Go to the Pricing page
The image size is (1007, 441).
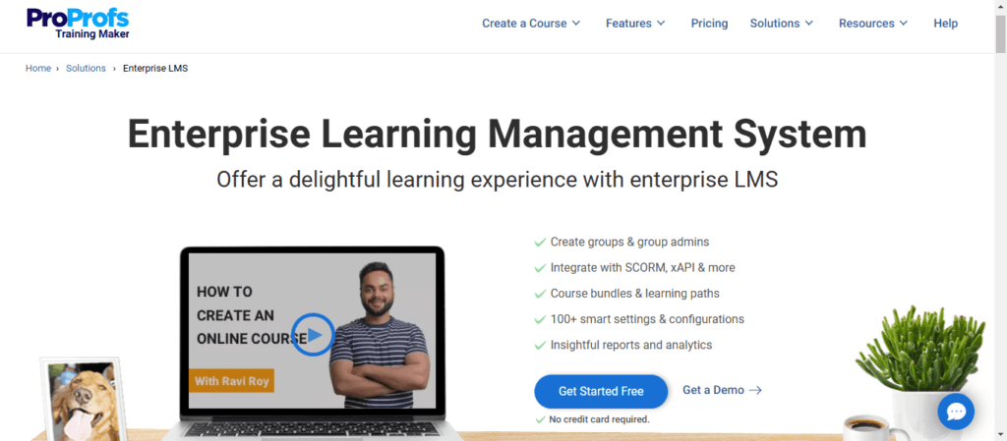tap(710, 23)
